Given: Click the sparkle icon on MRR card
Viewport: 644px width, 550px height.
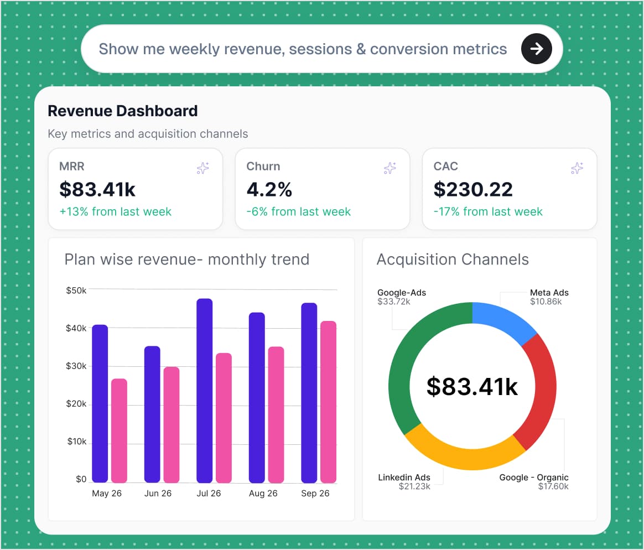Looking at the screenshot, I should coord(203,168).
